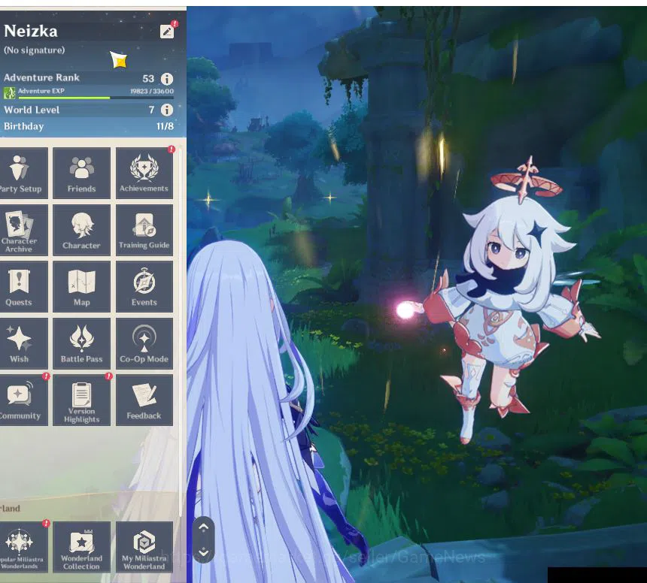Click the down chevron arrow
647x583 pixels.
pyautogui.click(x=203, y=552)
